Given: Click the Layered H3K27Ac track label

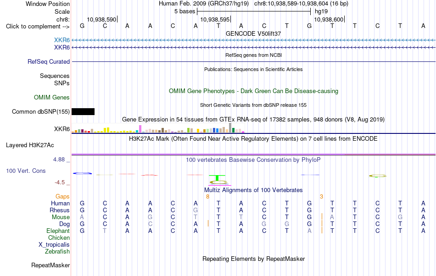Looking at the screenshot, I should point(30,145).
